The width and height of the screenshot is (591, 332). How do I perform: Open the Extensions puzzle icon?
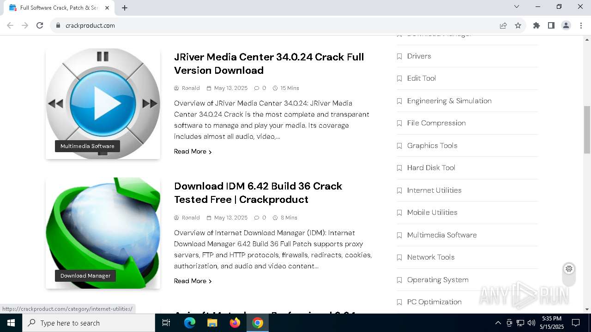tap(537, 25)
